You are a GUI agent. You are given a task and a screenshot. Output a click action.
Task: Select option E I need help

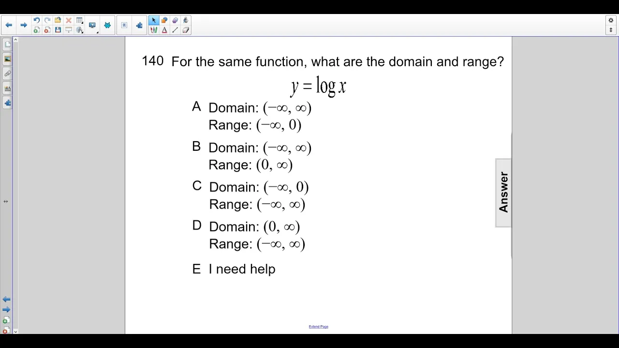point(234,269)
